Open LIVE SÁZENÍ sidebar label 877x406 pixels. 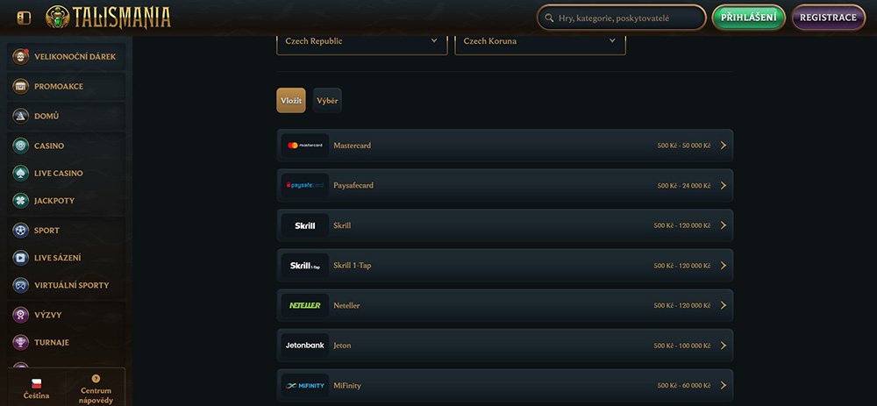click(58, 258)
